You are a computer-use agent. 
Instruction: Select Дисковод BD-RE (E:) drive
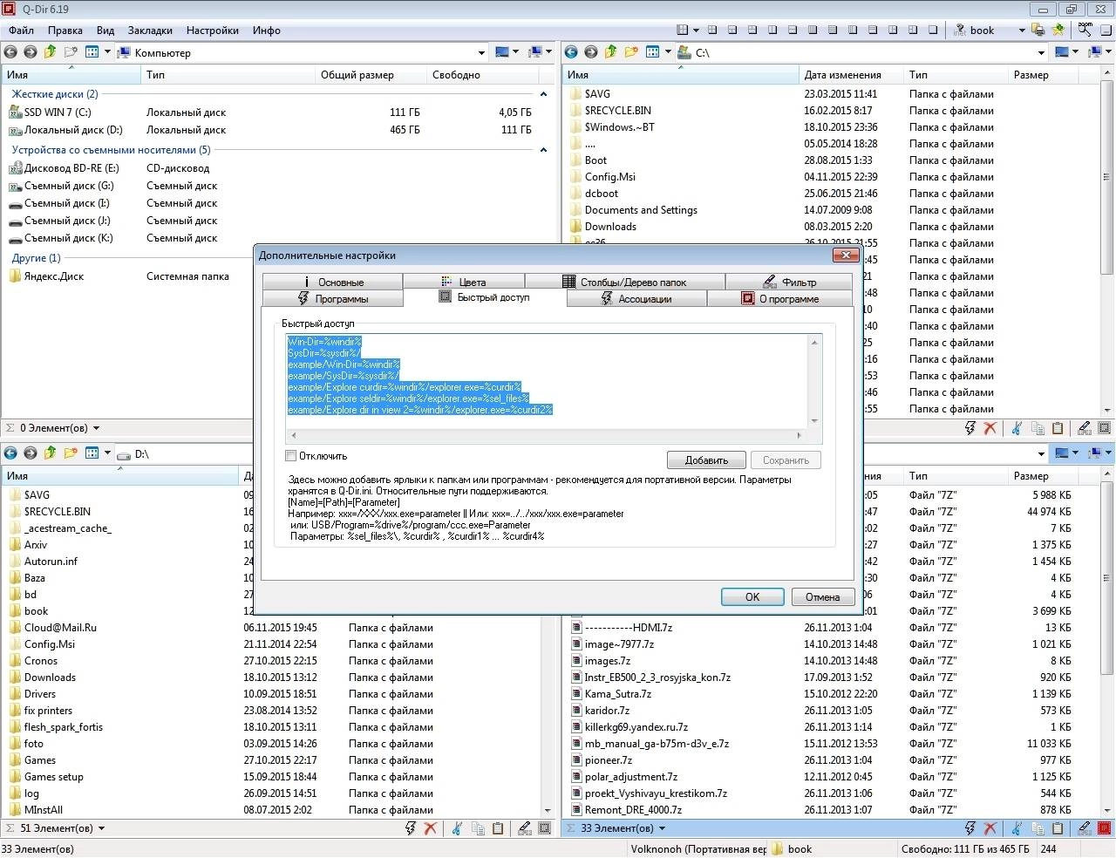pos(71,168)
